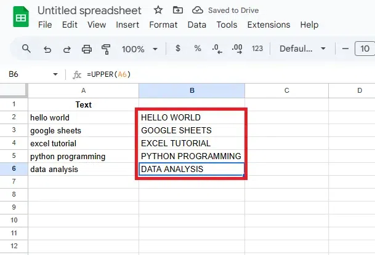Screen dimensions: 375x255
Task: Open the Format menu
Action: click(163, 25)
